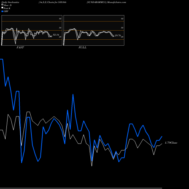The image size is (189, 189).
Task: Click the 20 level label in FULL chart
Action: (x=122, y=37)
